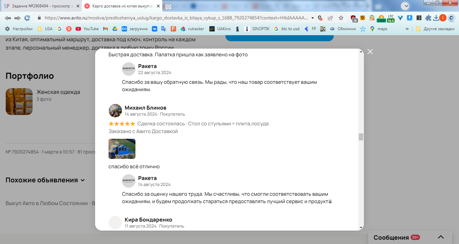Open the tab search dropdown button
The width and height of the screenshot is (459, 244).
click(406, 6)
